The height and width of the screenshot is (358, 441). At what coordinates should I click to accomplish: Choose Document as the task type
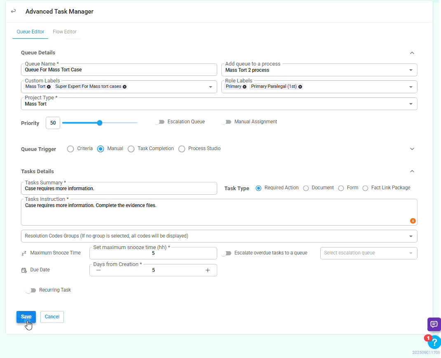(306, 188)
